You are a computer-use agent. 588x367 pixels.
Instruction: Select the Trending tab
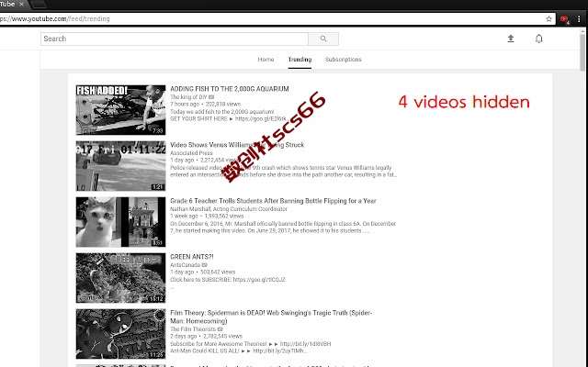click(300, 59)
